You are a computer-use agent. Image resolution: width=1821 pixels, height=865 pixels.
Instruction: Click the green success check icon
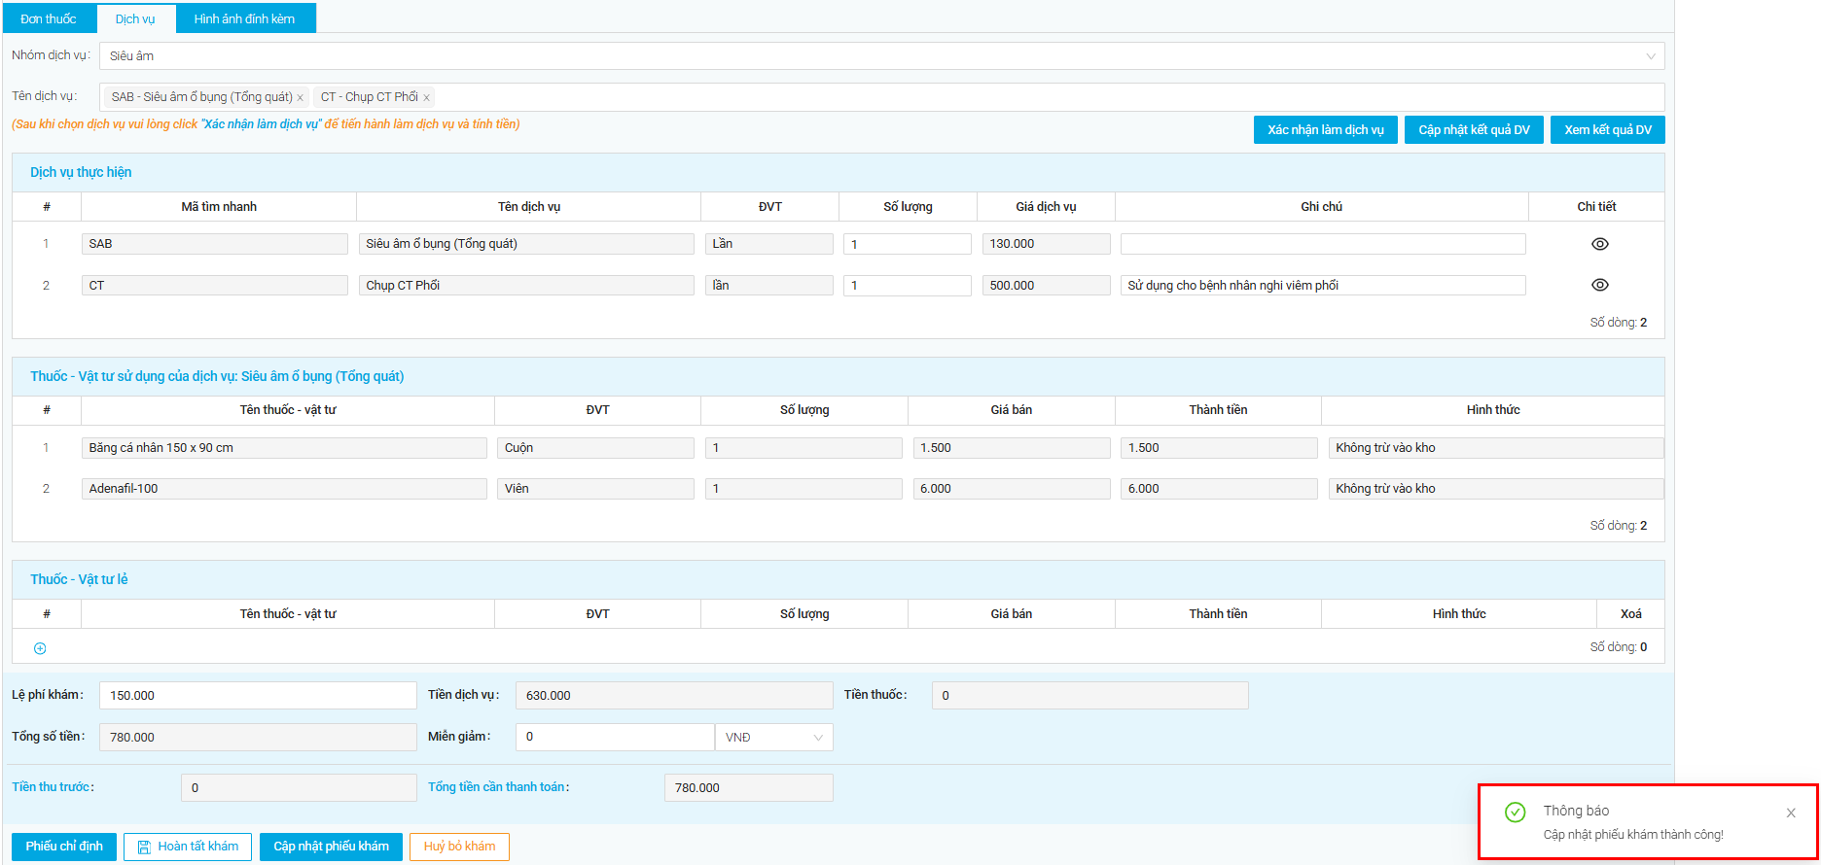pyautogui.click(x=1516, y=813)
